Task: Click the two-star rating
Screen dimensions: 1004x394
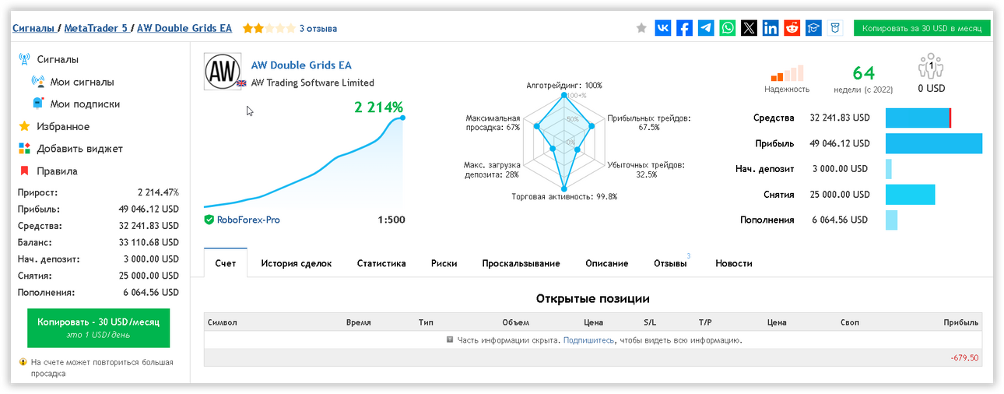Action: [269, 28]
